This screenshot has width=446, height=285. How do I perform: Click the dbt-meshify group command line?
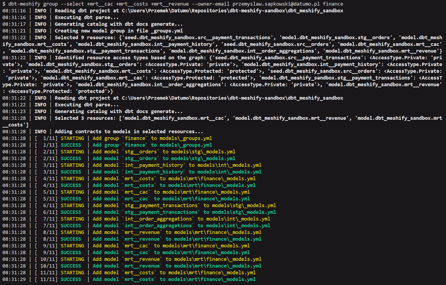coord(173,4)
